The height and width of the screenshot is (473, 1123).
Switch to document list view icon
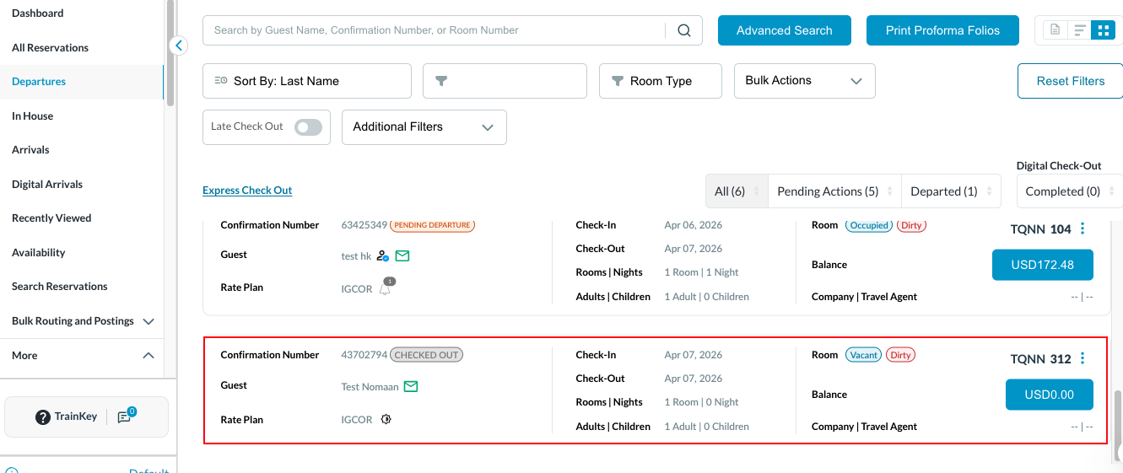coord(1055,30)
